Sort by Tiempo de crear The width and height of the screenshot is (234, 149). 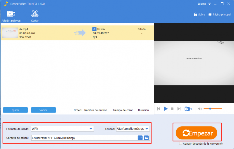pos(123,110)
